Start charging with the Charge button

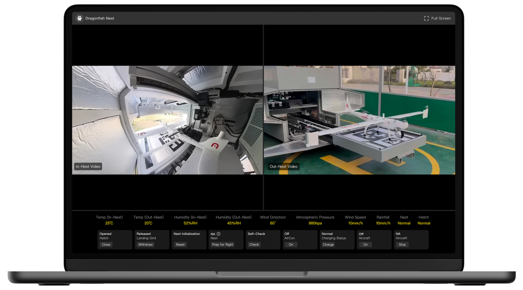[328, 245]
